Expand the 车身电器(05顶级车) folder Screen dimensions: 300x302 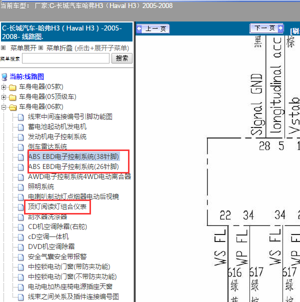3,97
